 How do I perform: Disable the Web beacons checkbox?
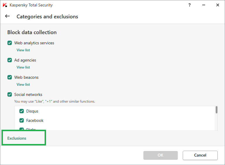(x=10, y=77)
